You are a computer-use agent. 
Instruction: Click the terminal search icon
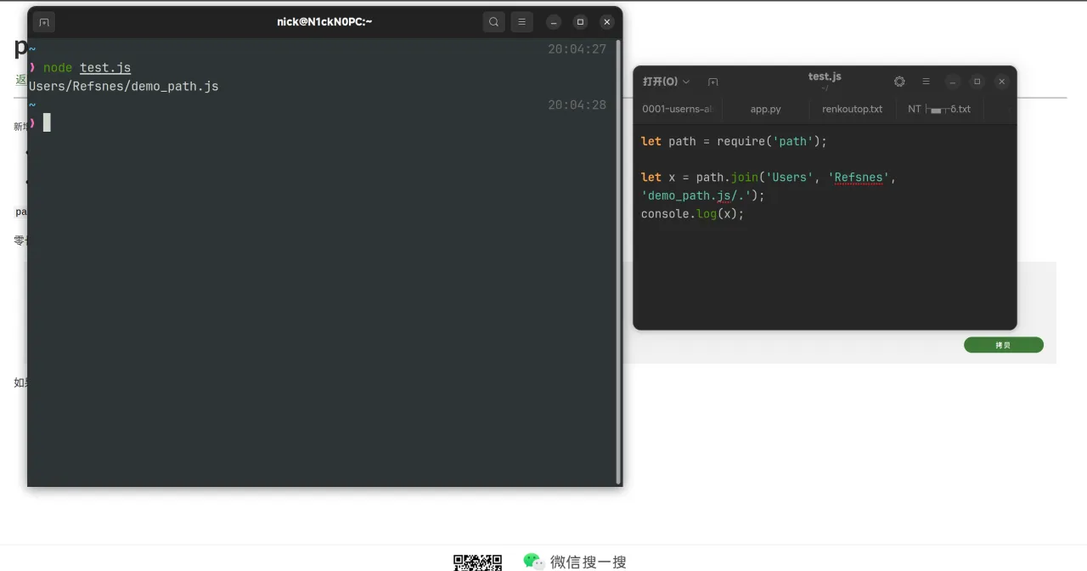coord(493,22)
